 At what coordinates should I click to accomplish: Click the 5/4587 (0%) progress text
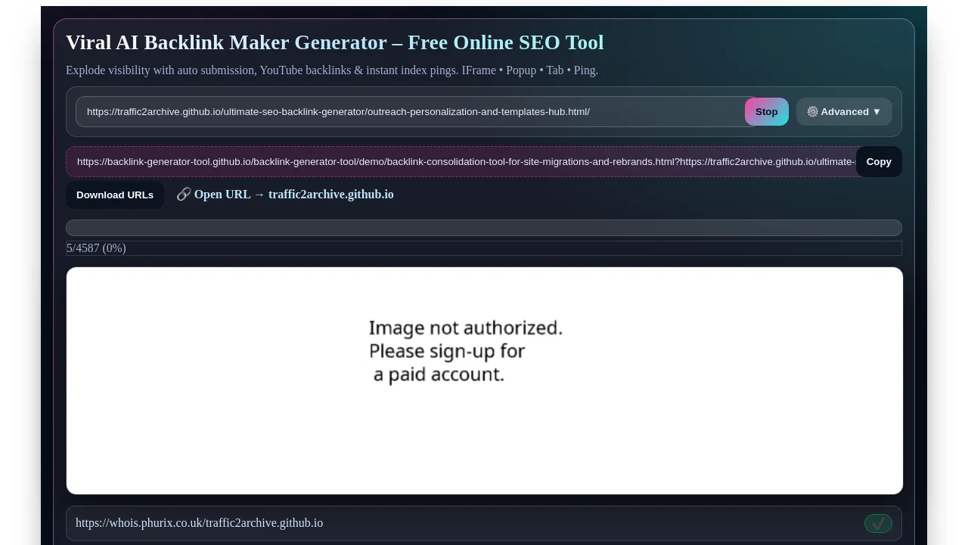point(96,248)
